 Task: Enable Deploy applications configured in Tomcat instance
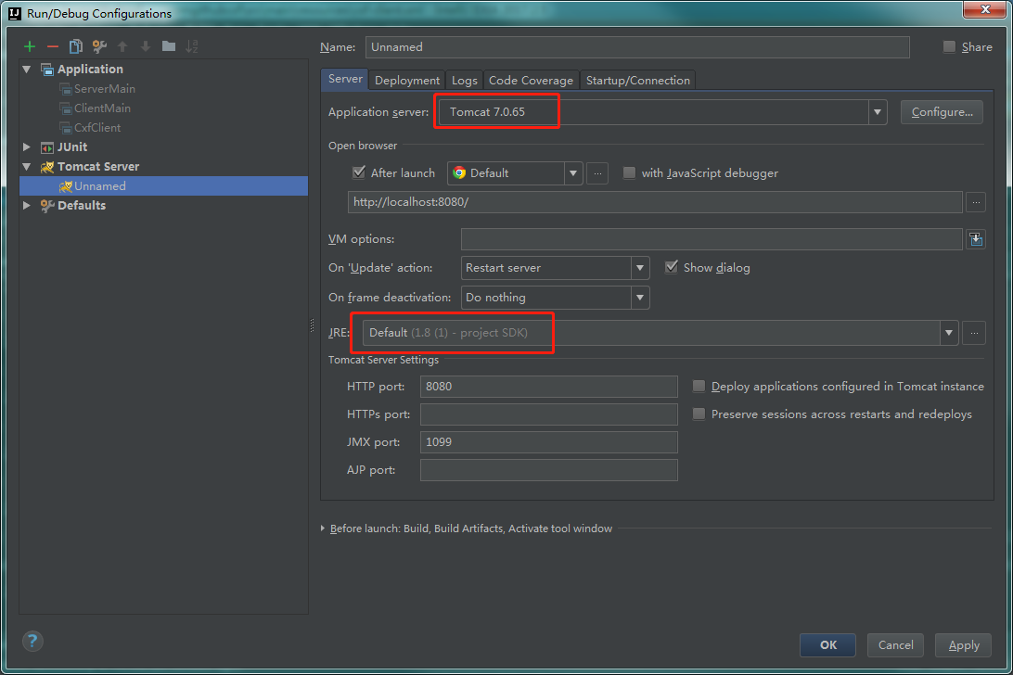699,387
